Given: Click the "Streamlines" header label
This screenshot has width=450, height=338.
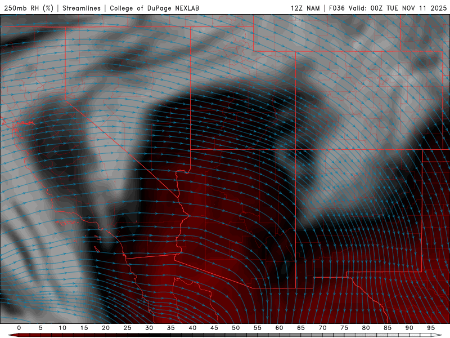Looking at the screenshot, I should [82, 8].
